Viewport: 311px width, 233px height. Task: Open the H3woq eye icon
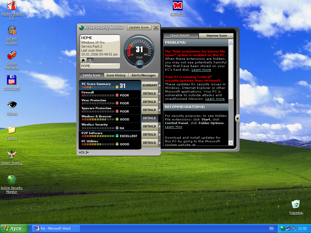(x=12, y=108)
